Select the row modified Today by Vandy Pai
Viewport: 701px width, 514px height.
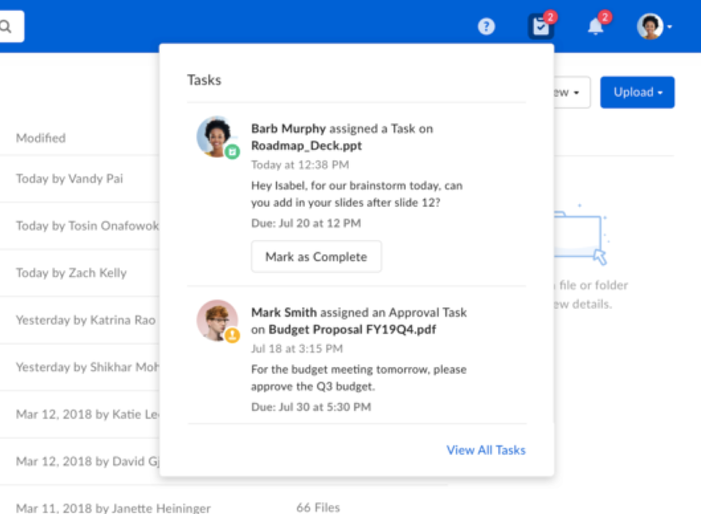point(69,179)
